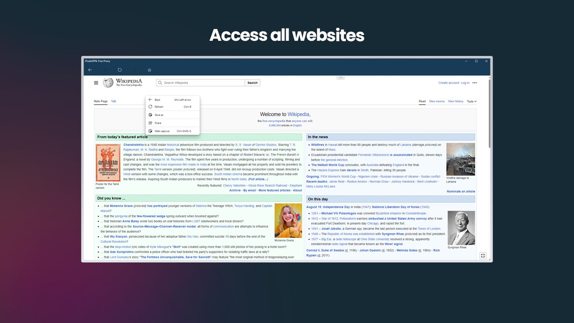Open the free encyclopedia link
574x323 pixels.
tap(274, 121)
